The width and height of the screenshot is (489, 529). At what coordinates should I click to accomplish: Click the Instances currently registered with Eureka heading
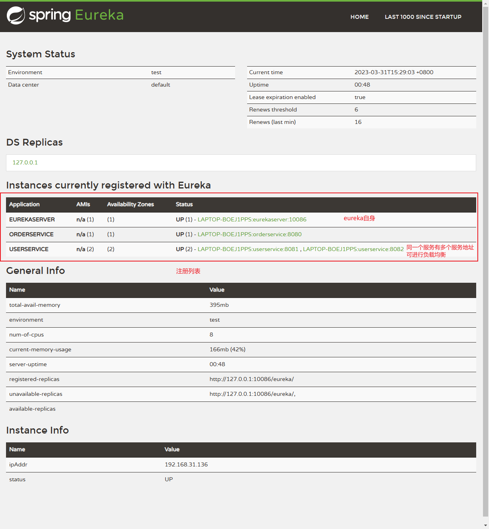pos(109,185)
